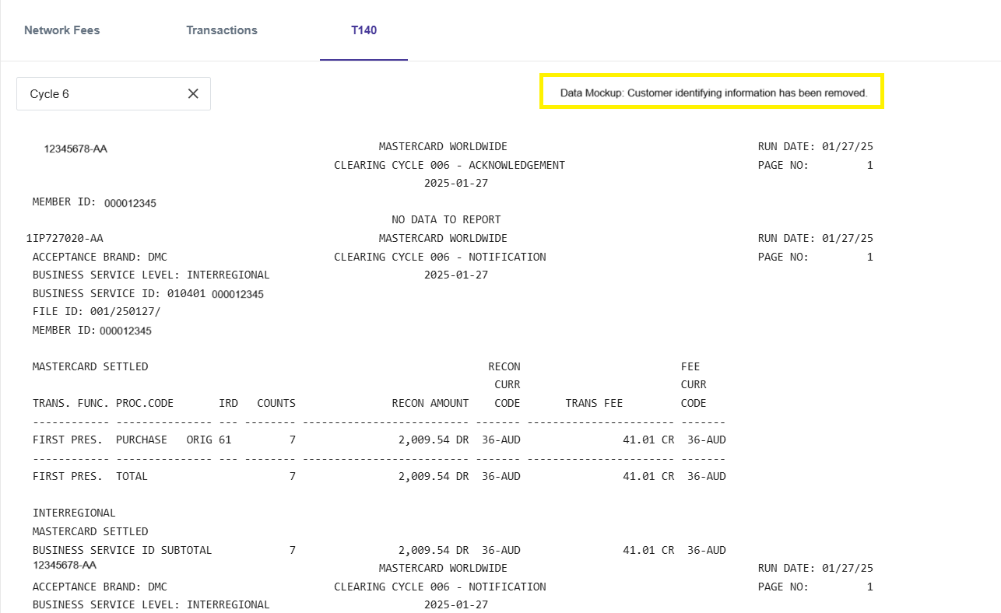
Task: Click the 'NO DATA TO REPORT' line
Action: (x=446, y=219)
